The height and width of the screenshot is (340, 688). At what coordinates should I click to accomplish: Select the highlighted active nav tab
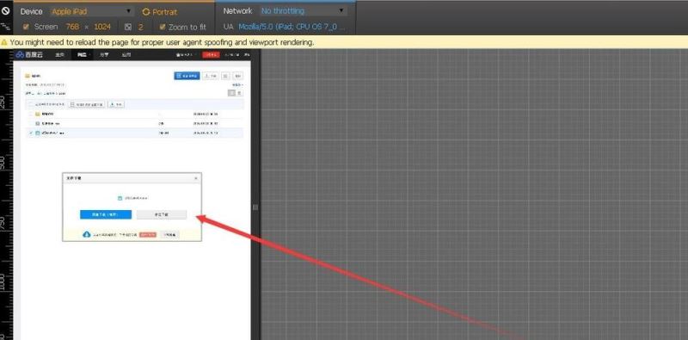82,55
